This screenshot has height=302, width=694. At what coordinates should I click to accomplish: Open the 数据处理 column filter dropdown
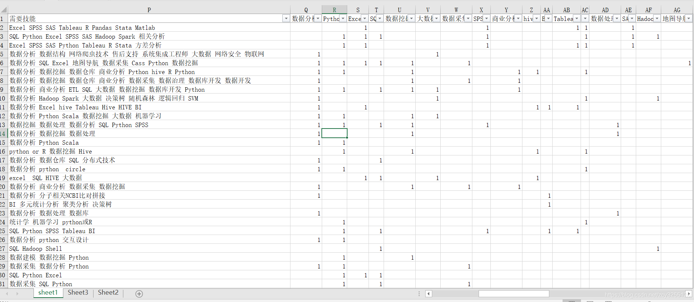[617, 18]
